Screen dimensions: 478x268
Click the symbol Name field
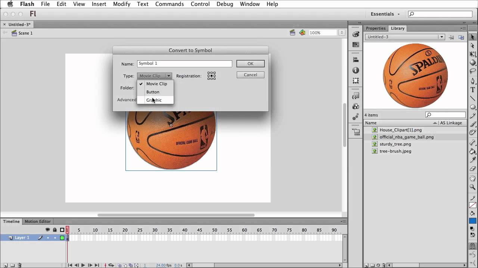[184, 64]
